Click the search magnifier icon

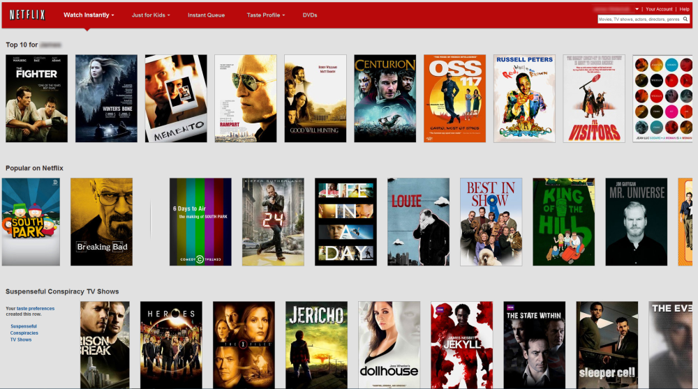click(685, 19)
